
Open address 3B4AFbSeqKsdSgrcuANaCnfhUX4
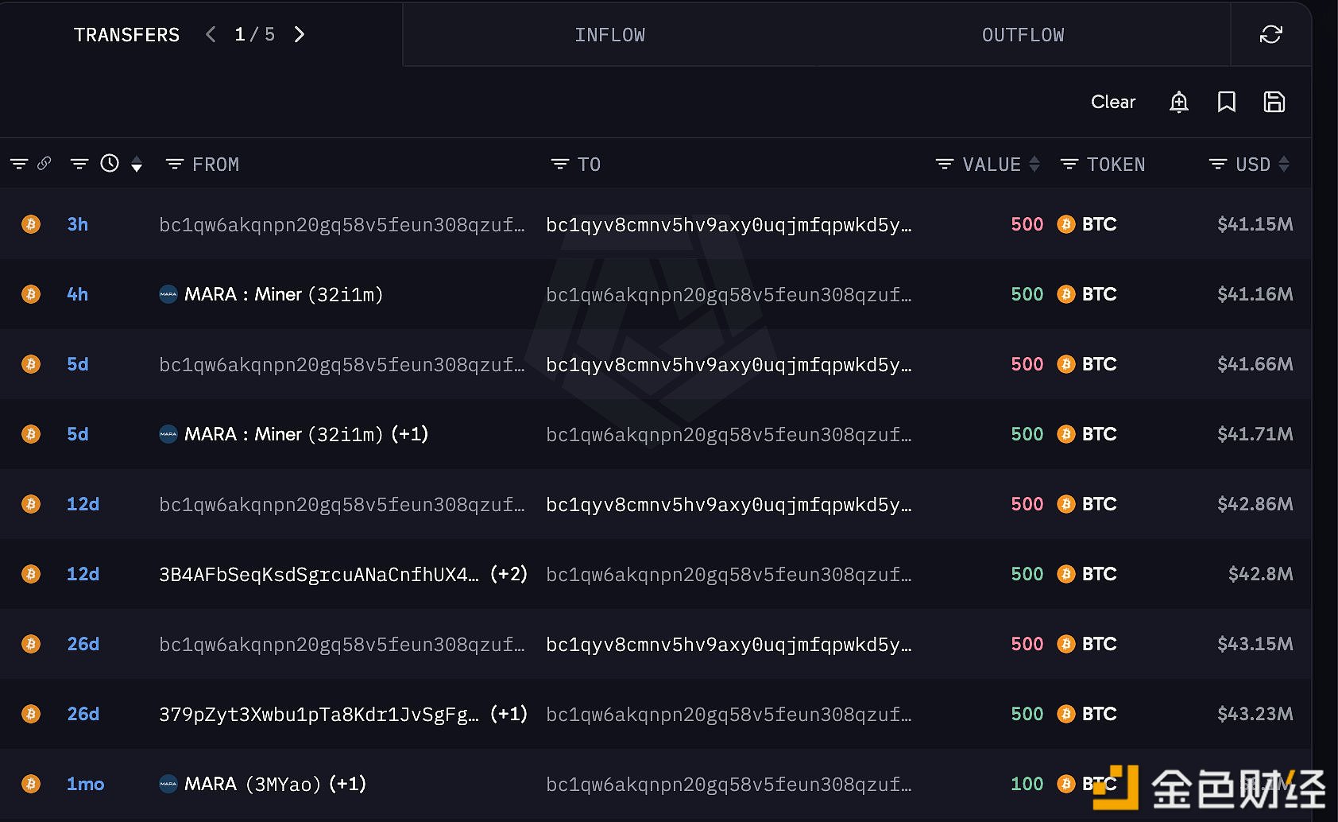319,574
